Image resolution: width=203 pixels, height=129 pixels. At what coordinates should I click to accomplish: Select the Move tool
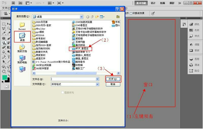[9, 24]
